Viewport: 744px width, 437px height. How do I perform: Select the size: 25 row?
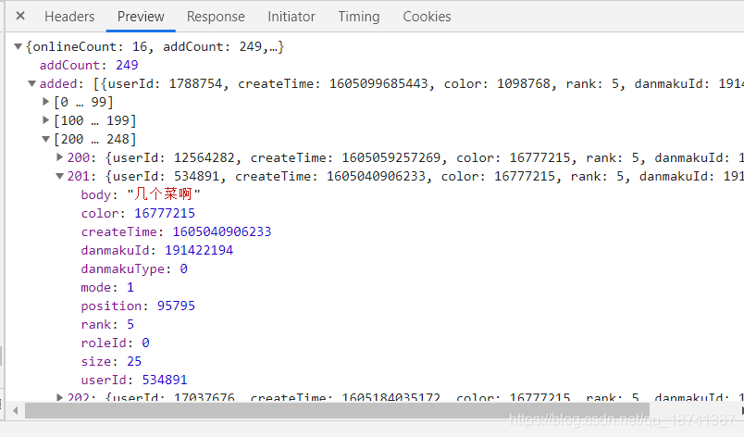point(111,361)
